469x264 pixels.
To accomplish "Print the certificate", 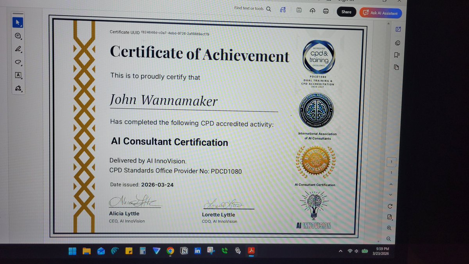I will pos(326,11).
